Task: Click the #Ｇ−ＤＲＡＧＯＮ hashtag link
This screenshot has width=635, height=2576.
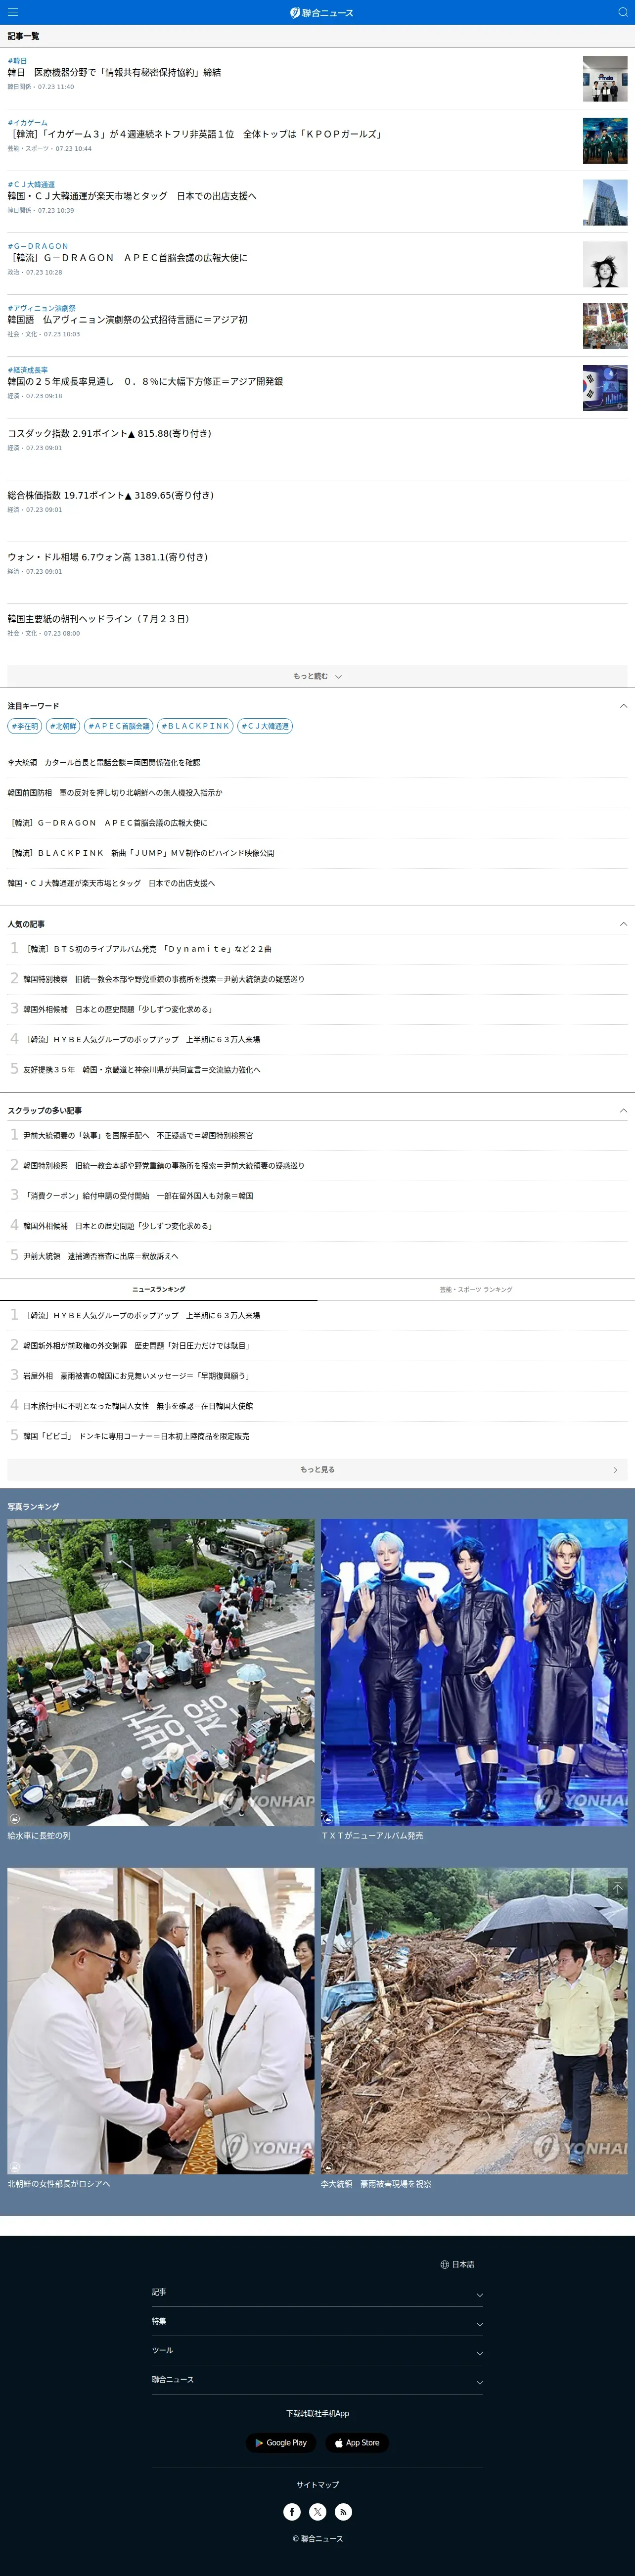Action: pos(38,246)
